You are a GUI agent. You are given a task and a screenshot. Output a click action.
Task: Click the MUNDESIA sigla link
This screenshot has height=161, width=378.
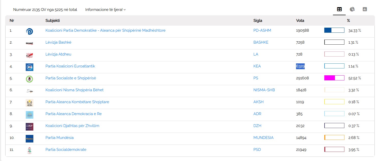point(263,138)
